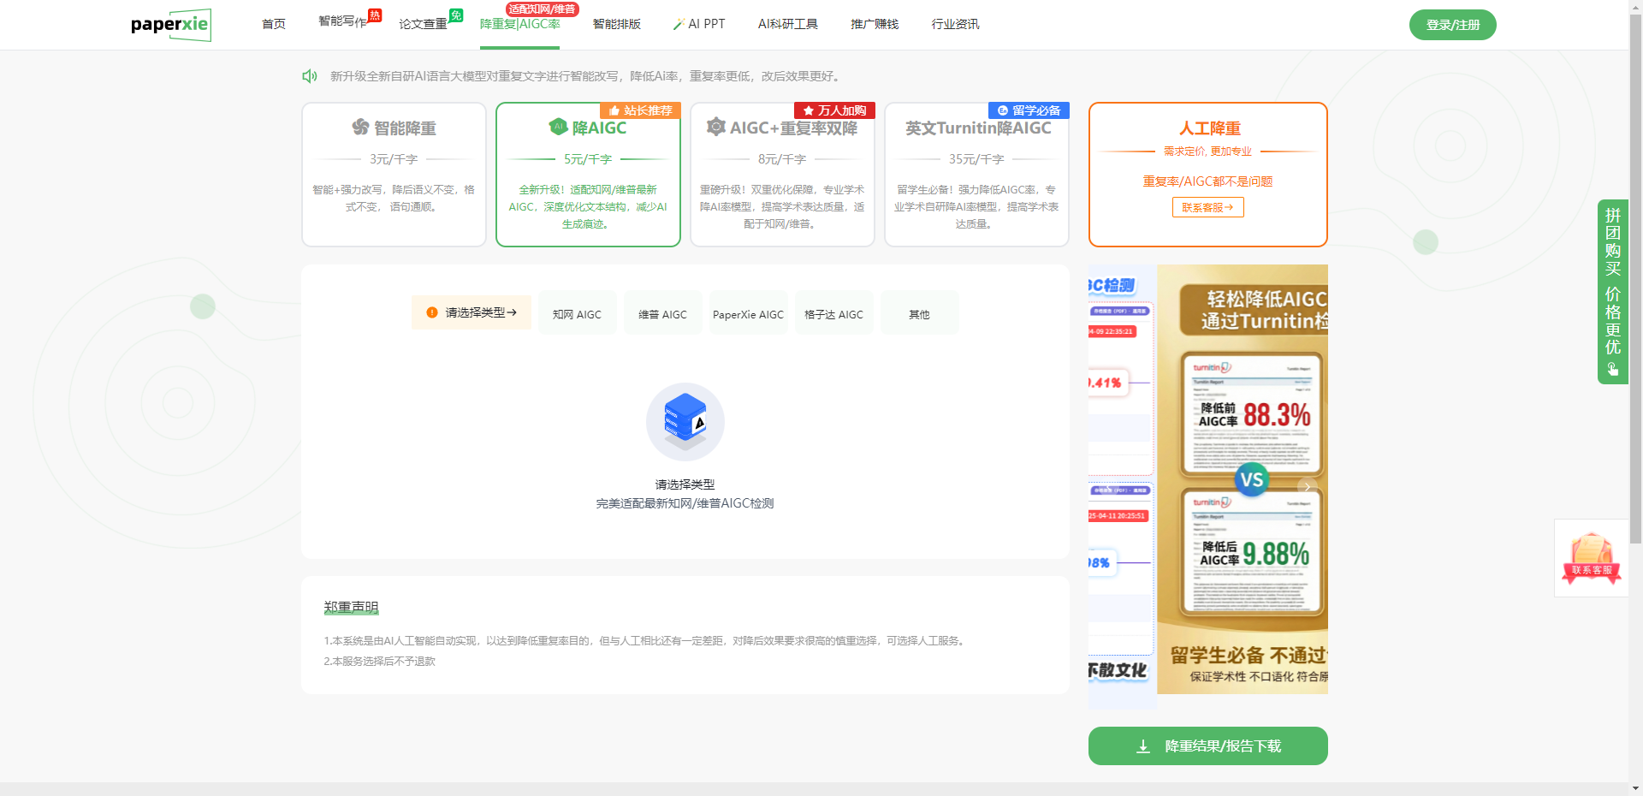Select the 降AIGC service card
Viewport: 1643px width, 796px height.
(x=588, y=175)
